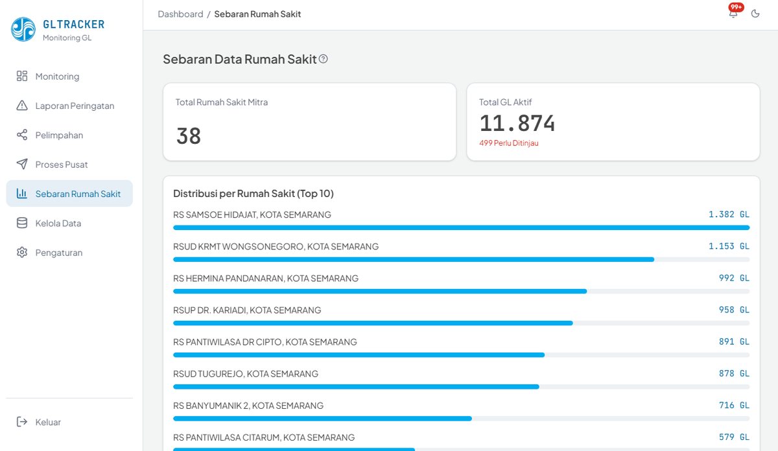The height and width of the screenshot is (451, 778).
Task: Click the RS Samsoe Hidajat progress bar
Action: click(461, 227)
